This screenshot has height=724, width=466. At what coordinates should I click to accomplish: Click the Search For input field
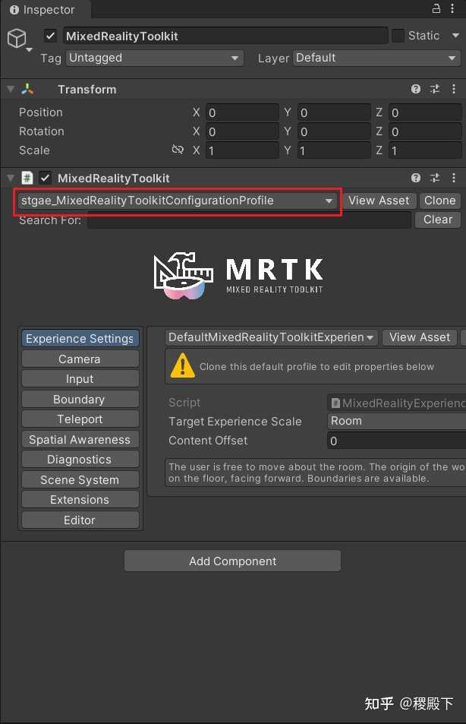point(249,220)
